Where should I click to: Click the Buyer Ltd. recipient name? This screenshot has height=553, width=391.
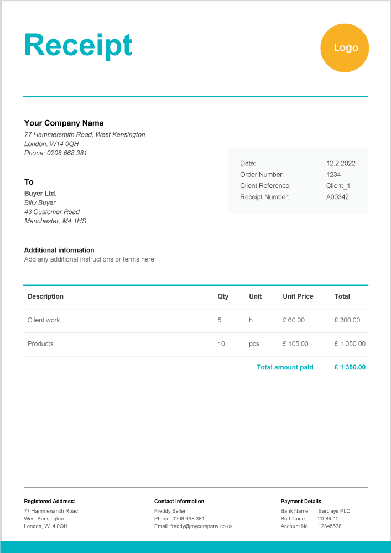point(40,194)
